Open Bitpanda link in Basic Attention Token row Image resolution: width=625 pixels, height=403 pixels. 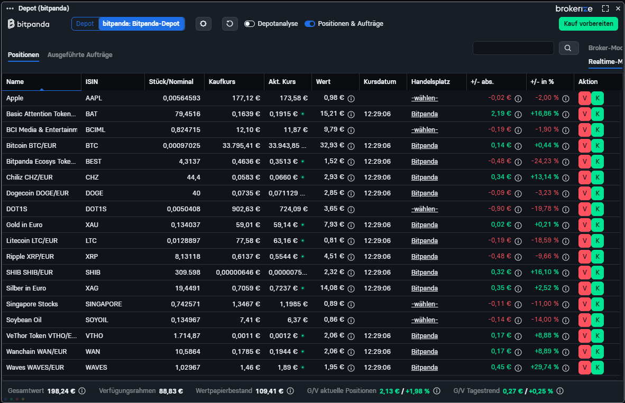[425, 114]
